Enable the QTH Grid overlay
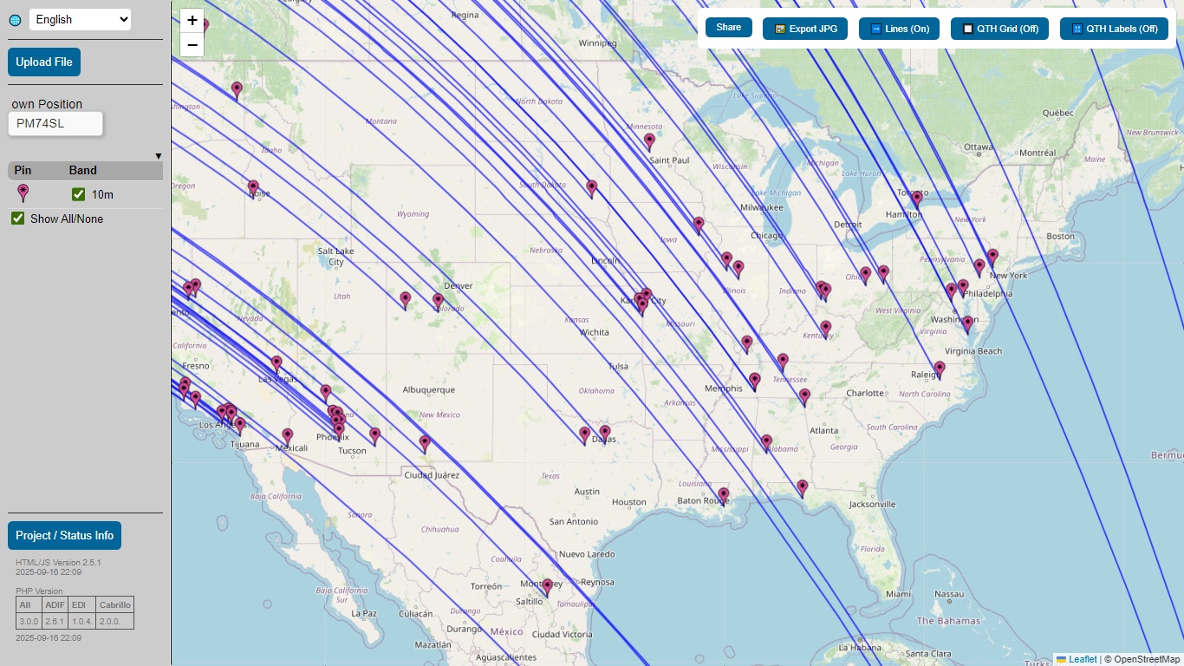Screen dimensions: 1184x666 pos(999,29)
